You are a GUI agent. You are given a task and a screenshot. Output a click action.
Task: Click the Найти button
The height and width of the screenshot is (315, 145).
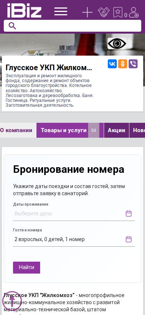pos(27,267)
